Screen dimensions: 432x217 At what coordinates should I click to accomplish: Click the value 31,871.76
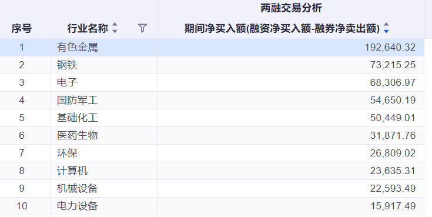tap(393, 136)
